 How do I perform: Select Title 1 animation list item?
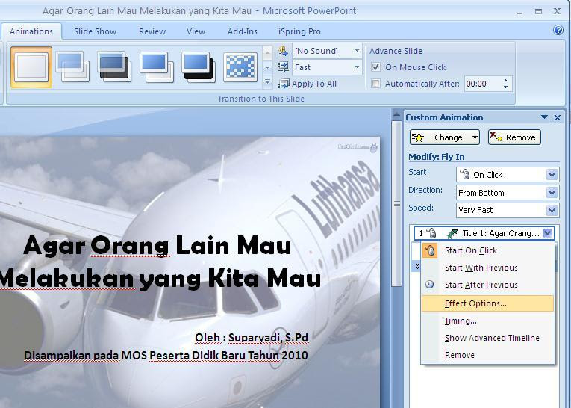484,233
